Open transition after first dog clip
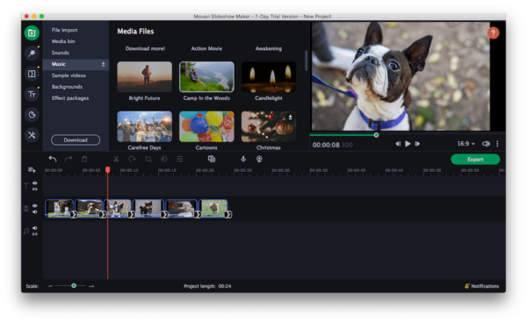The height and width of the screenshot is (323, 527). coord(74,214)
